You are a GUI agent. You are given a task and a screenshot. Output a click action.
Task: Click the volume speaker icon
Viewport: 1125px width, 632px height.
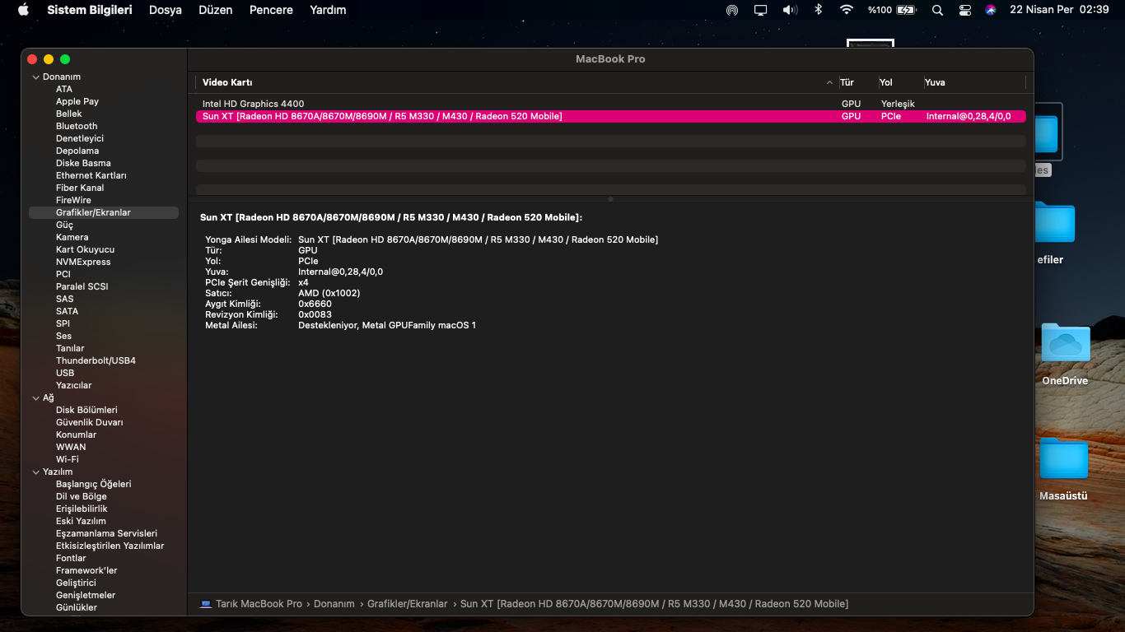790,10
